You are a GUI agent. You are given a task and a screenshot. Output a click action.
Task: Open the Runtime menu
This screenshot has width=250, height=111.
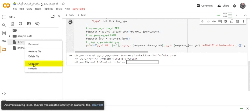49,9
